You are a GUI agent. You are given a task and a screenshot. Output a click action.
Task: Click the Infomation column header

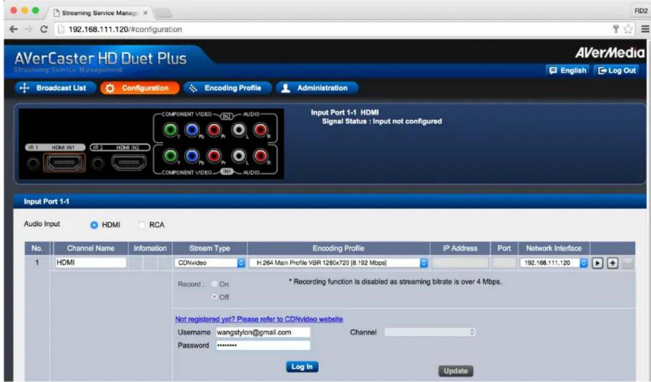pos(150,248)
